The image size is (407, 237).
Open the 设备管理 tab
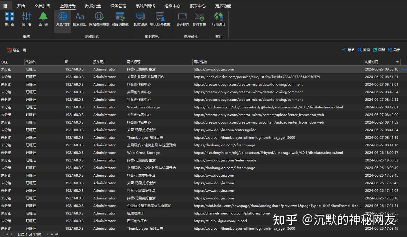118,6
